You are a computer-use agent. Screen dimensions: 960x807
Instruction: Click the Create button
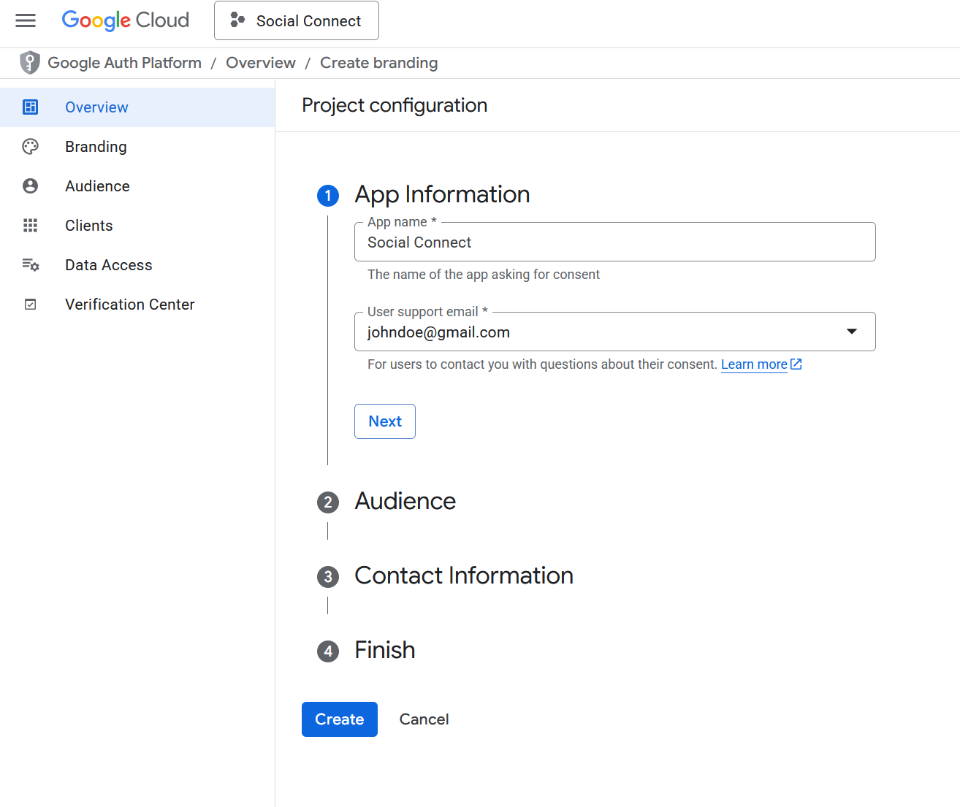coord(340,719)
